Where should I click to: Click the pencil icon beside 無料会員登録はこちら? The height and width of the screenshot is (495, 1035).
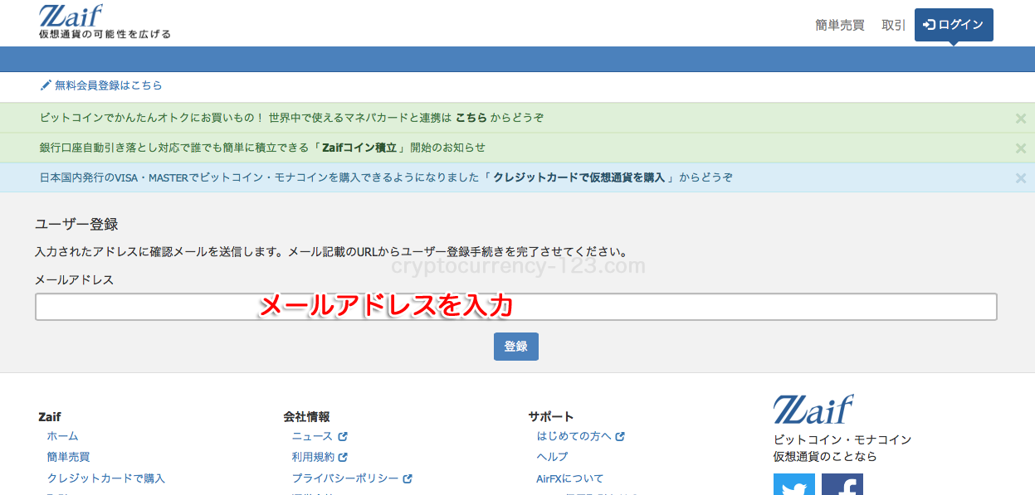tap(46, 85)
